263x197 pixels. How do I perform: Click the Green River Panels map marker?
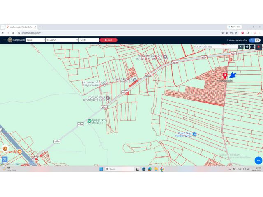(x=194, y=134)
